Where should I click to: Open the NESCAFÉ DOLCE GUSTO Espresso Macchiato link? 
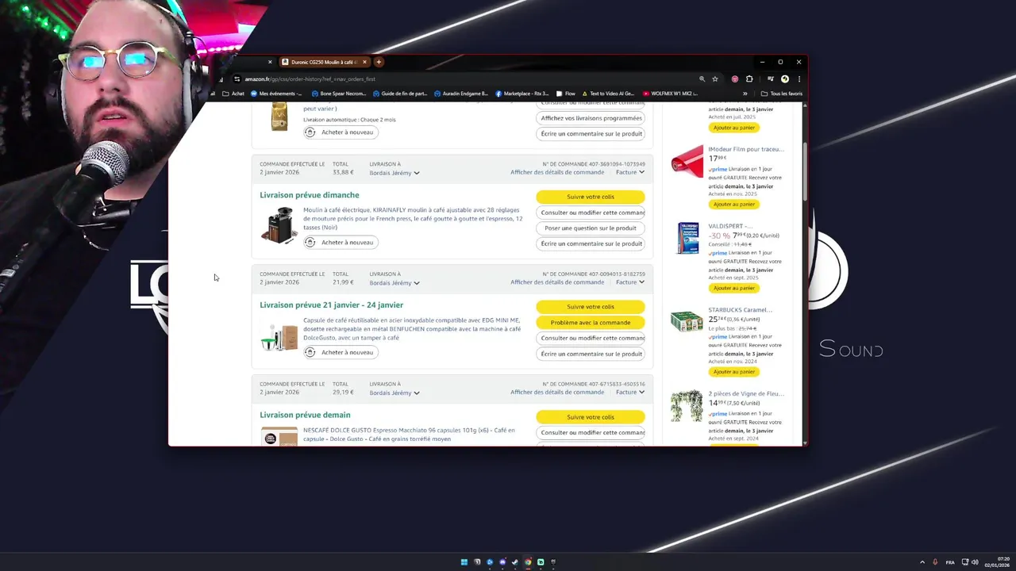pos(409,435)
